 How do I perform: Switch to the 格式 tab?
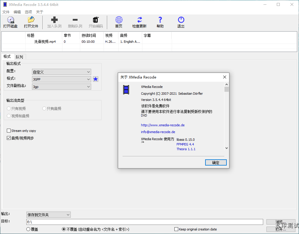click(7, 56)
